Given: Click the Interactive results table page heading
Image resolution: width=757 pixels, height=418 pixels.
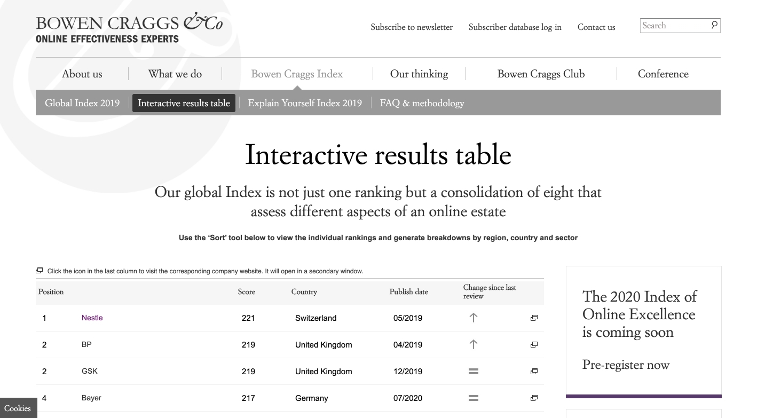Looking at the screenshot, I should (x=378, y=154).
